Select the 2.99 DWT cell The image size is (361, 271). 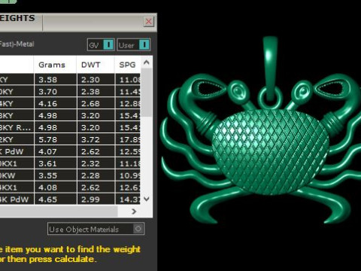(x=96, y=199)
